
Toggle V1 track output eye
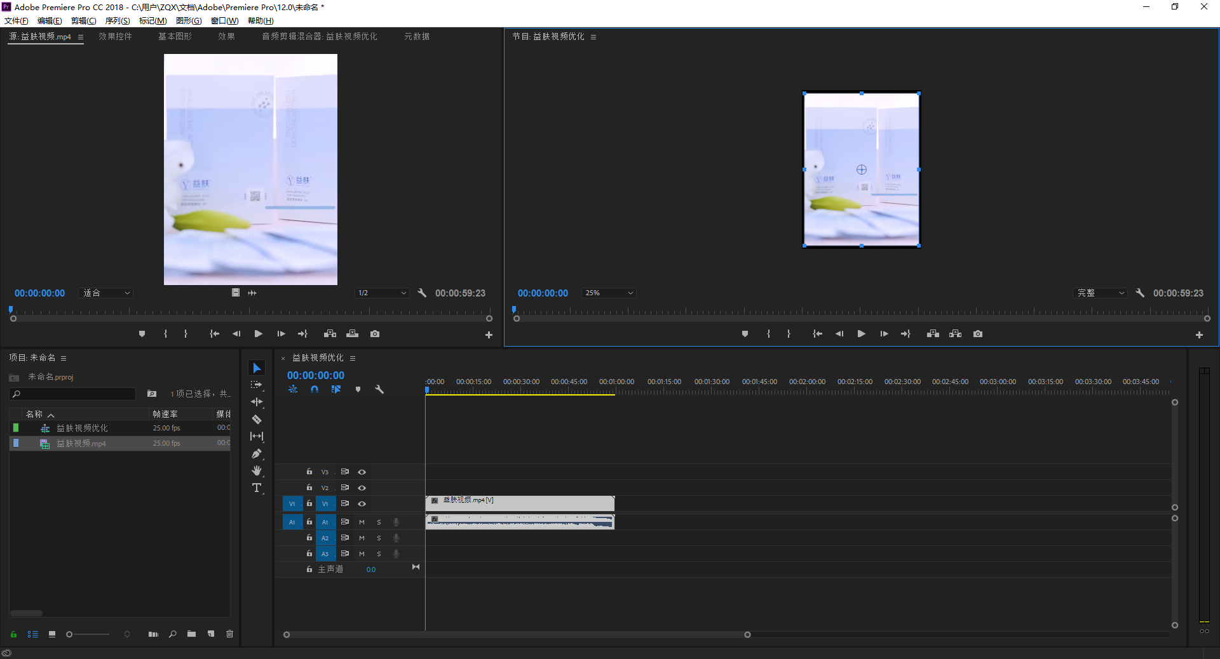pyautogui.click(x=362, y=503)
